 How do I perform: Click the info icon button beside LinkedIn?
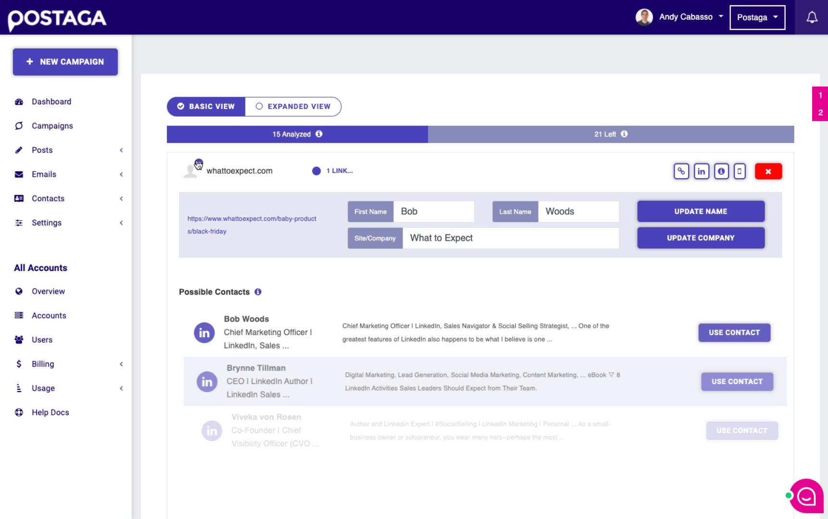point(721,171)
